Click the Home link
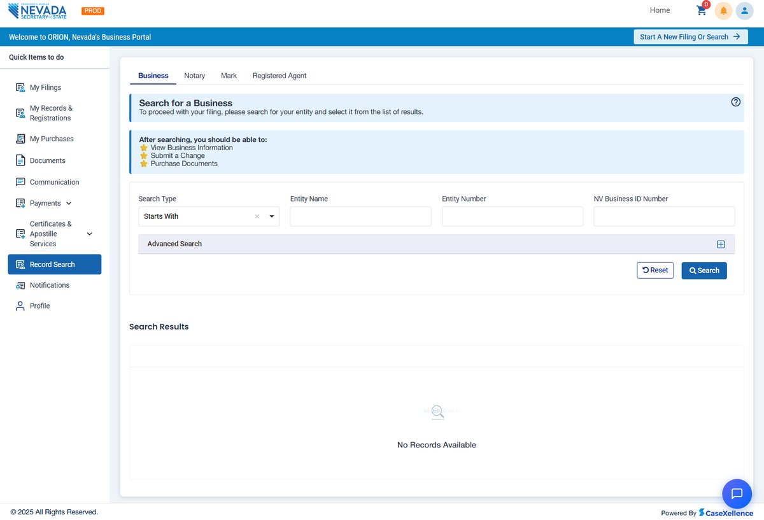Viewport: 764px width, 520px height. (x=660, y=10)
